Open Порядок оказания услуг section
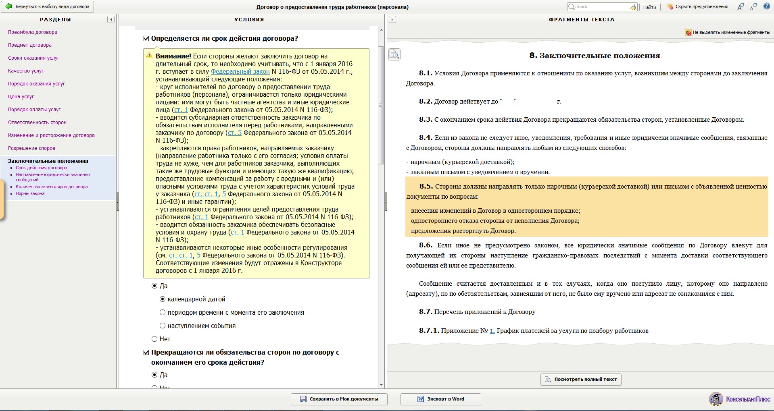Screen dimensions: 774x411 [x=36, y=84]
